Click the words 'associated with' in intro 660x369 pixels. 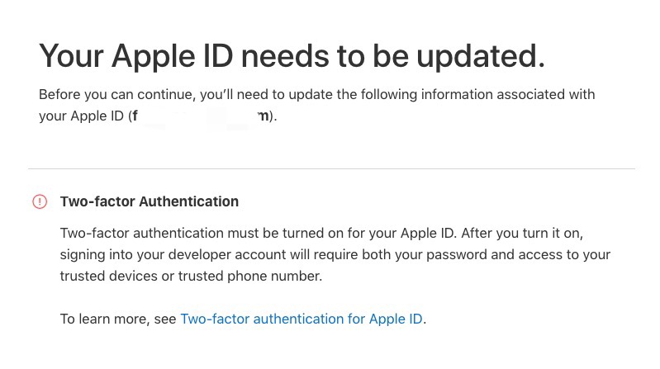pyautogui.click(x=546, y=95)
